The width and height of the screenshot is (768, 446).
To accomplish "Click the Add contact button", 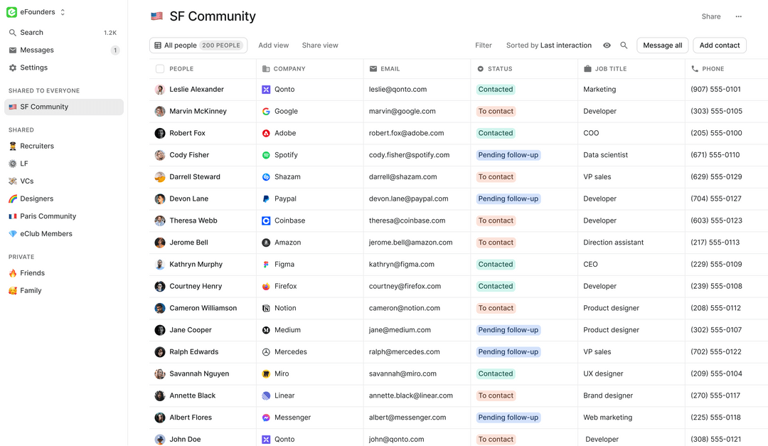I will (x=720, y=45).
